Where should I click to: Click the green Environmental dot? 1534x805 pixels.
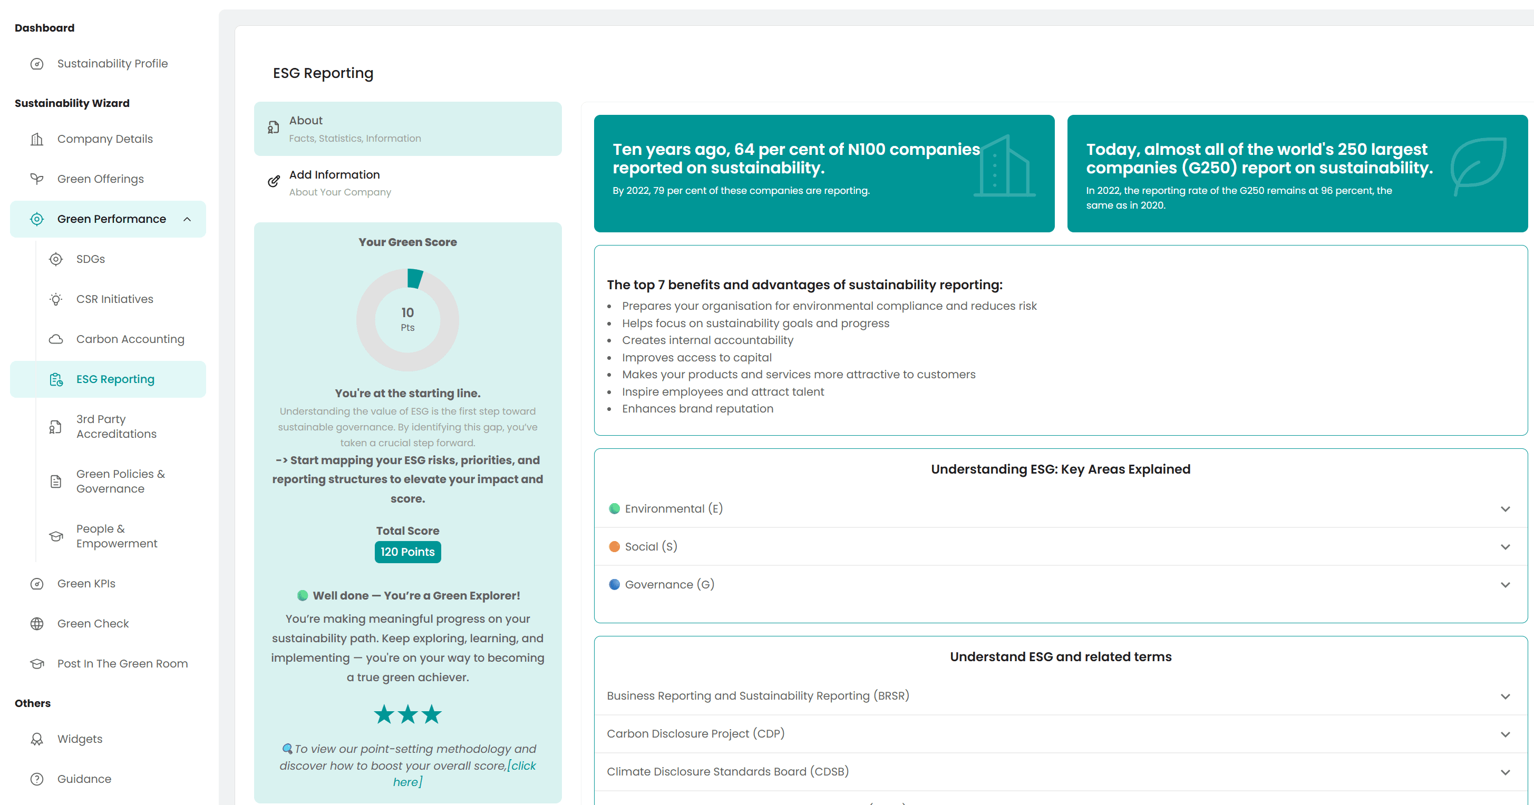(x=615, y=509)
